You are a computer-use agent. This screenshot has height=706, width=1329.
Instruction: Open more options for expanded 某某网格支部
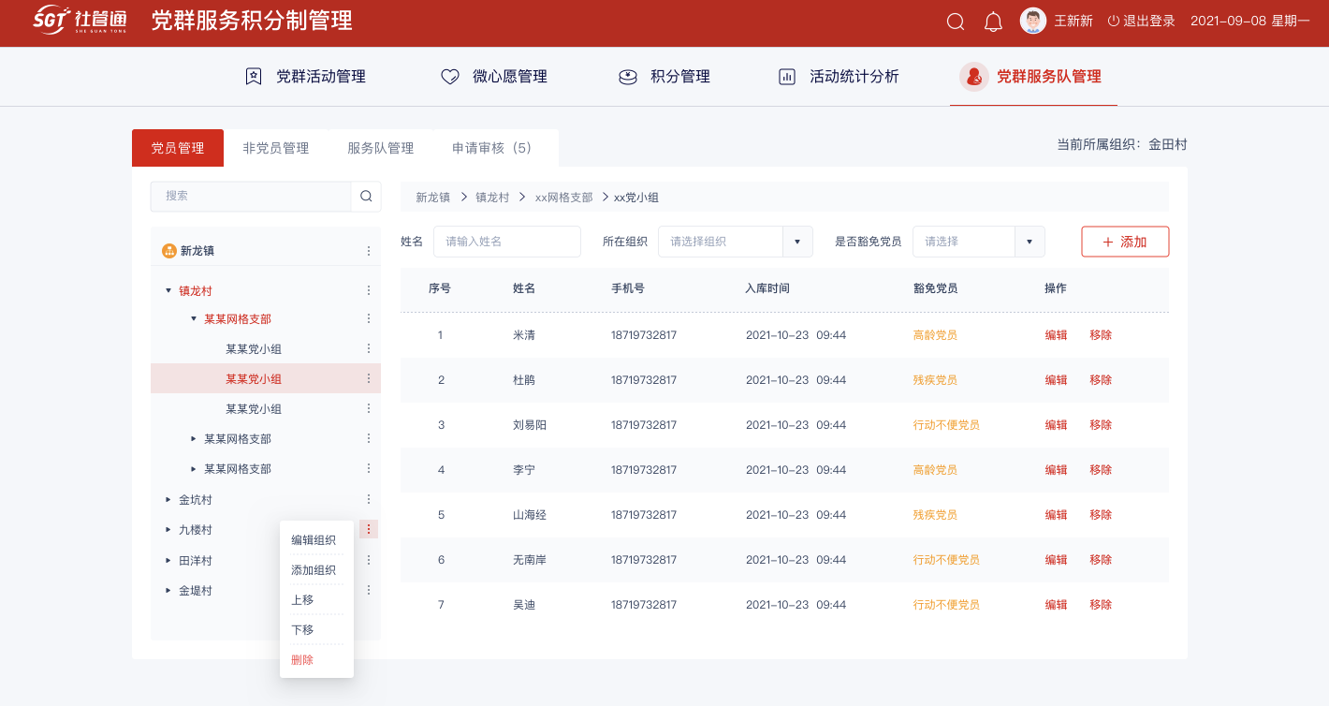click(x=369, y=318)
